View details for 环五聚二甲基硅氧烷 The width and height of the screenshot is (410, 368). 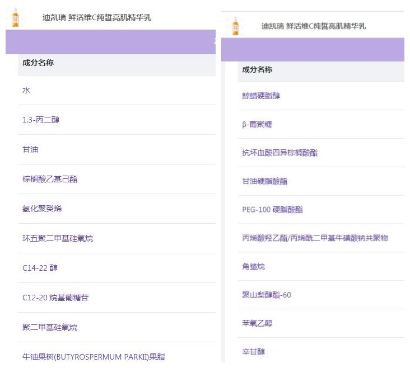58,238
